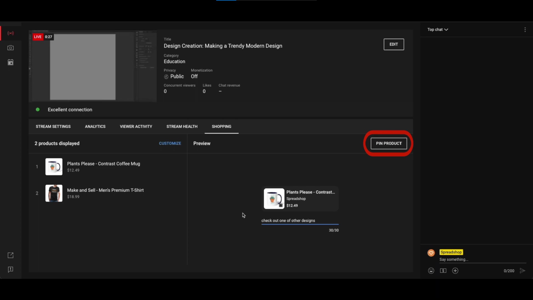Click the Edit stream details button
The width and height of the screenshot is (533, 300).
pos(394,44)
